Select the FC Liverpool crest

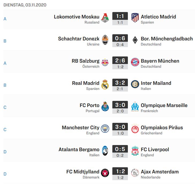pos(135,151)
